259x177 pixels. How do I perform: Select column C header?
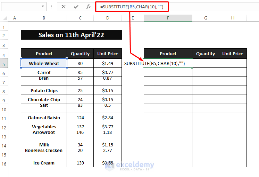[80, 18]
